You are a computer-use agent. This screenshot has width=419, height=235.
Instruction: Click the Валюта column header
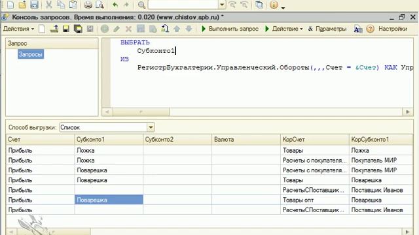point(246,139)
